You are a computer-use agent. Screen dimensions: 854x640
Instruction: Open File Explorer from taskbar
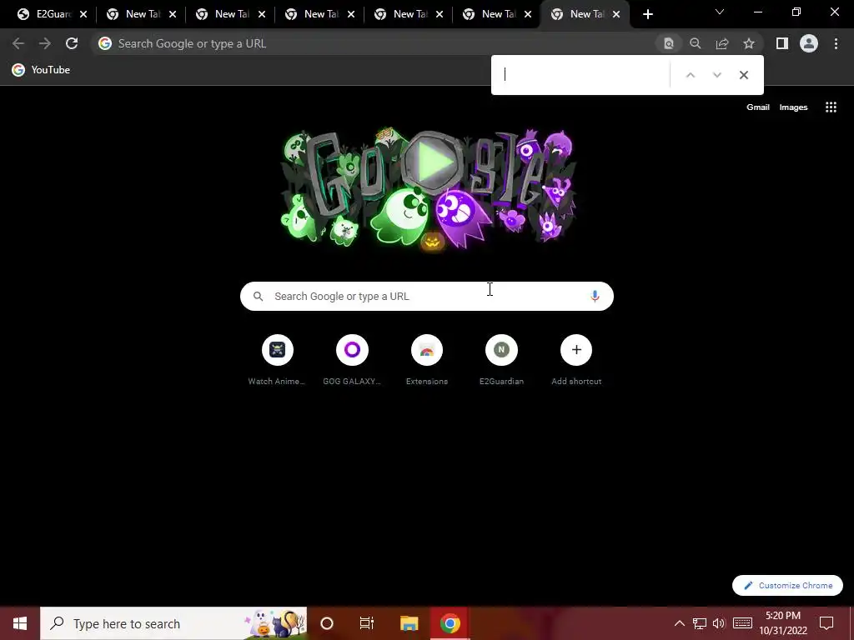[409, 623]
